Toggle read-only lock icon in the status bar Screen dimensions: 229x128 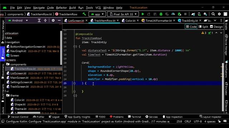pyautogui.click(x=219, y=121)
